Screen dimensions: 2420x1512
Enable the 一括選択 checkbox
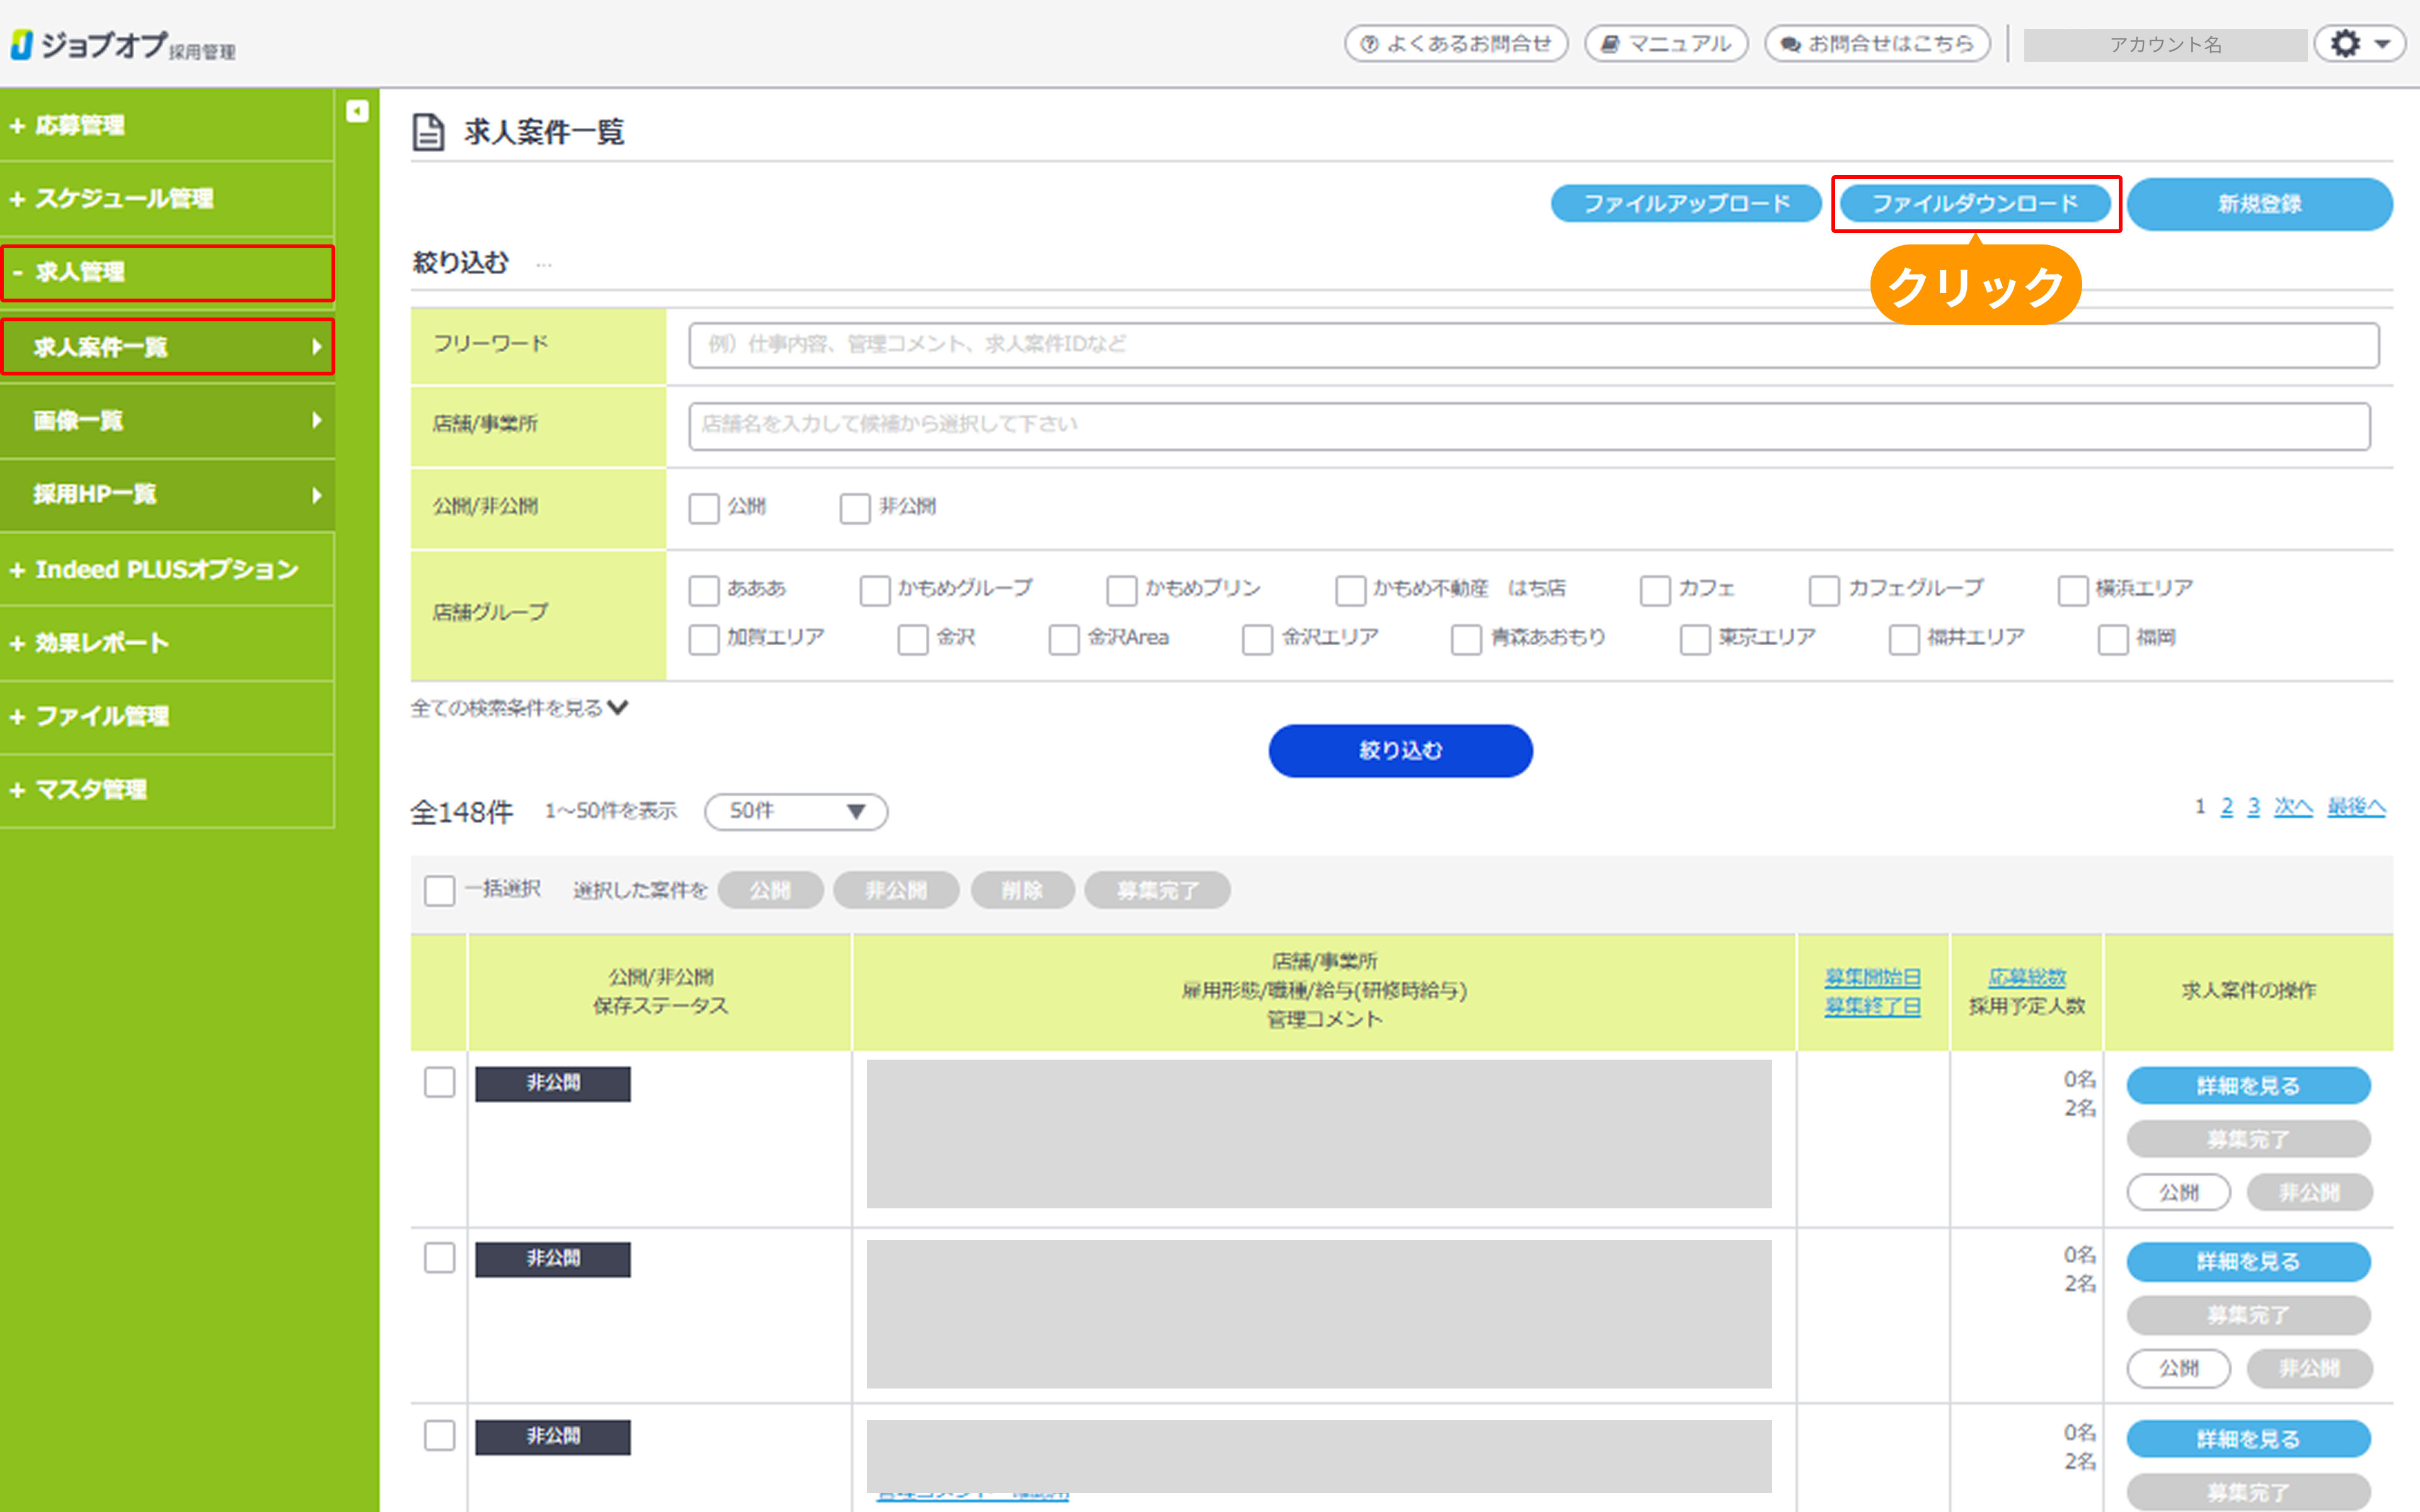click(x=439, y=890)
